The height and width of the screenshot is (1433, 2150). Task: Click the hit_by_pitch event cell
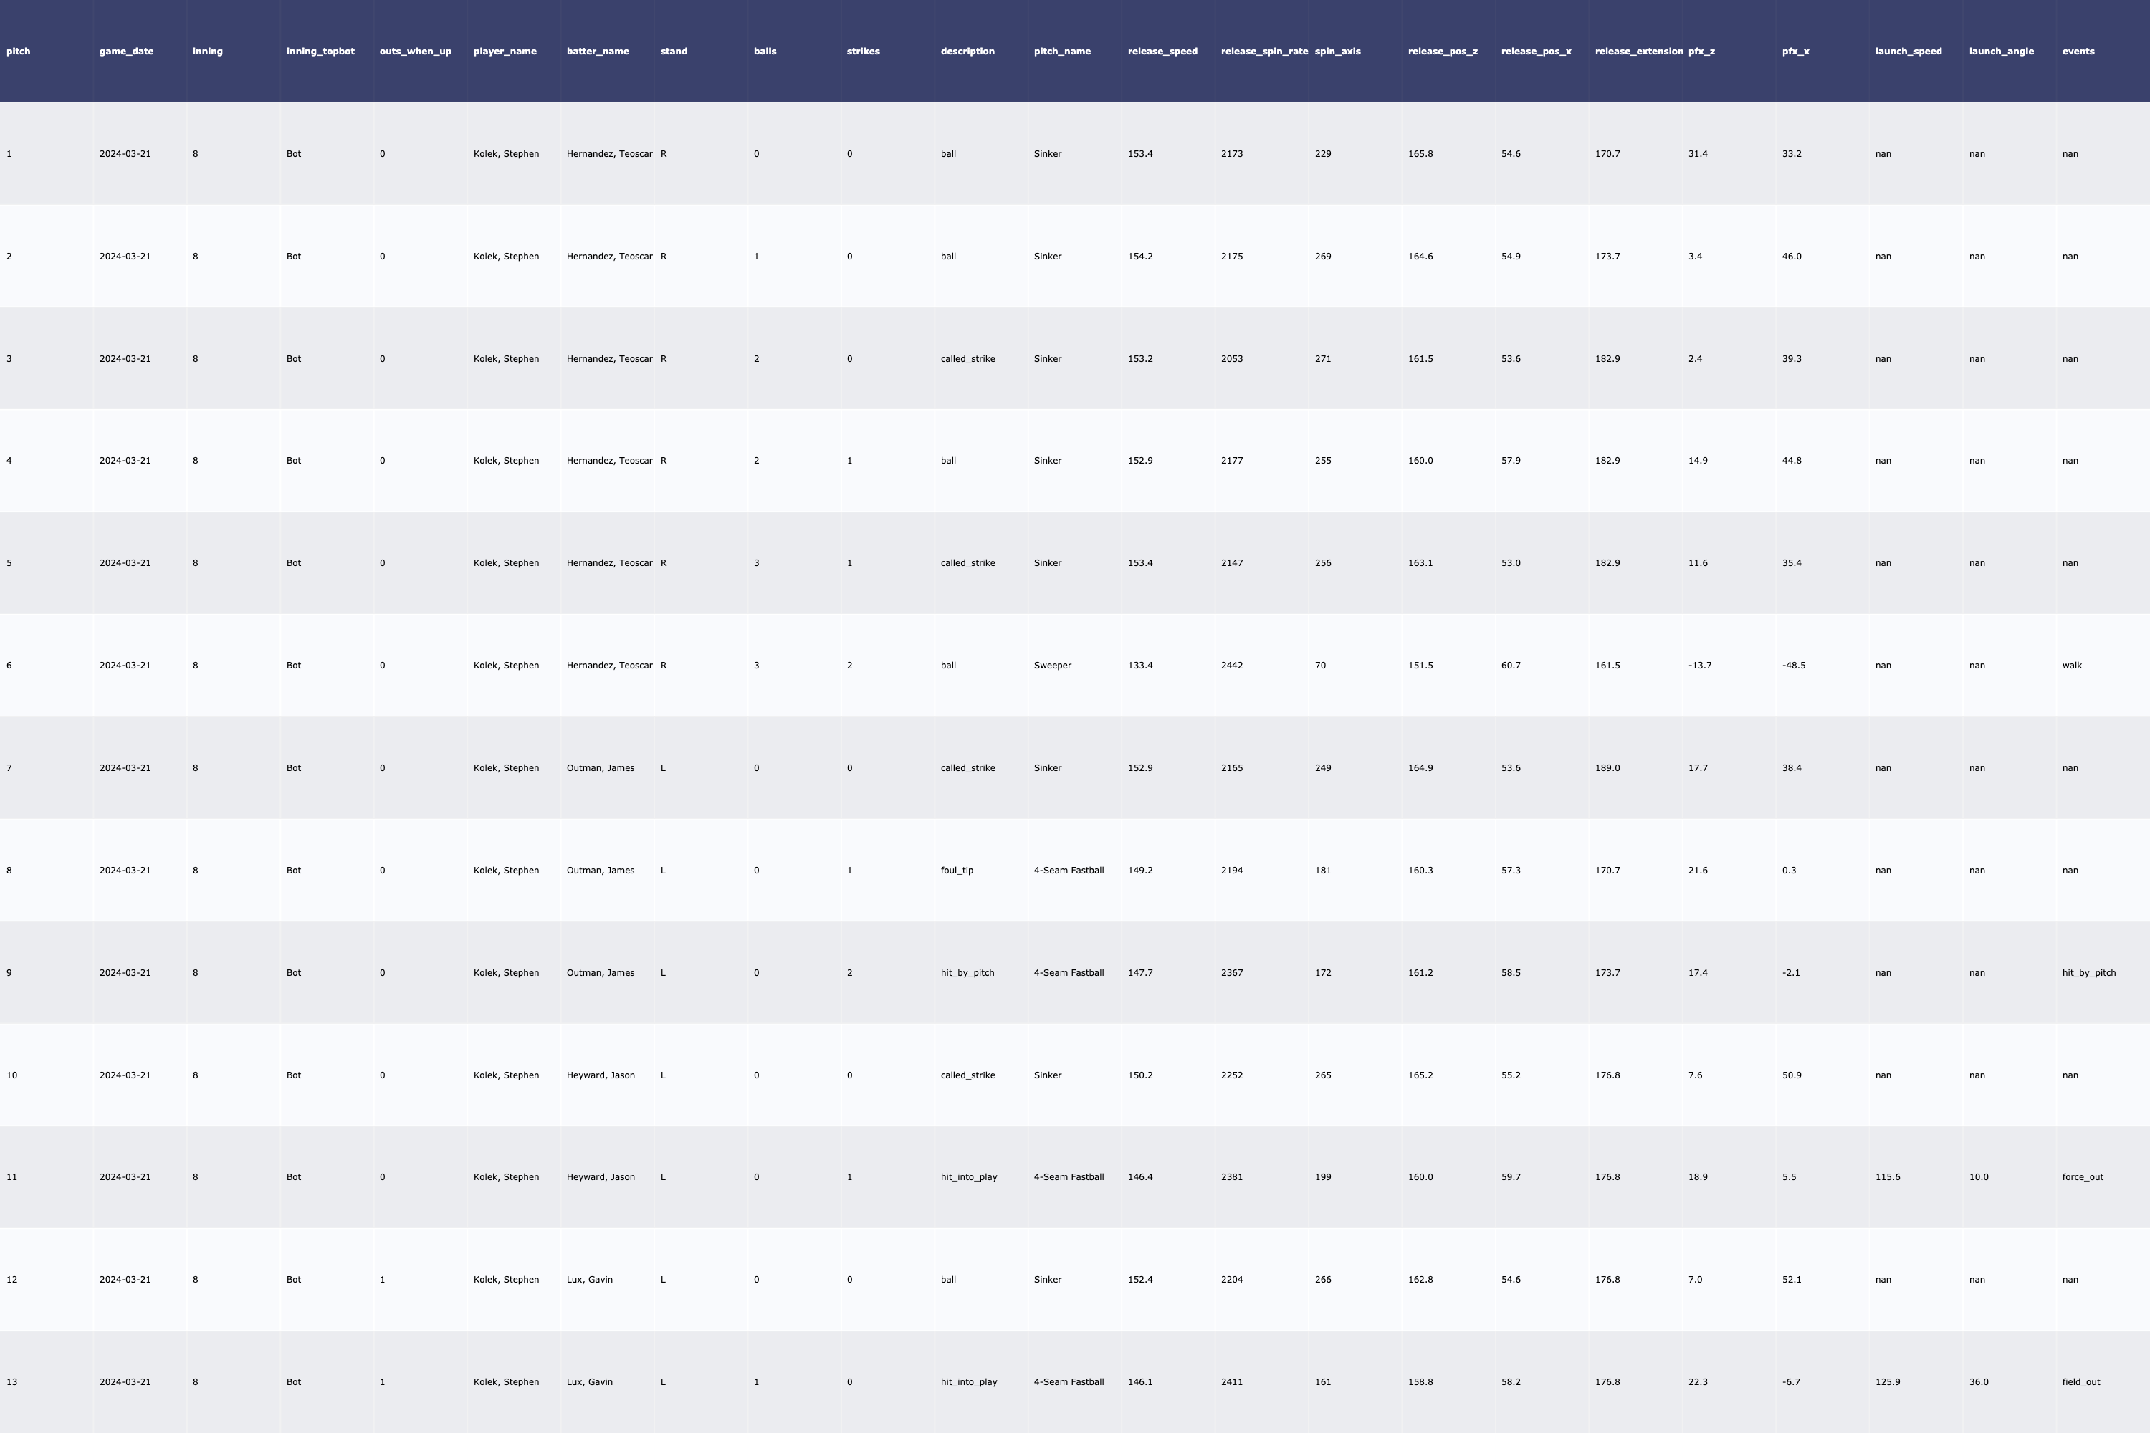[2088, 972]
